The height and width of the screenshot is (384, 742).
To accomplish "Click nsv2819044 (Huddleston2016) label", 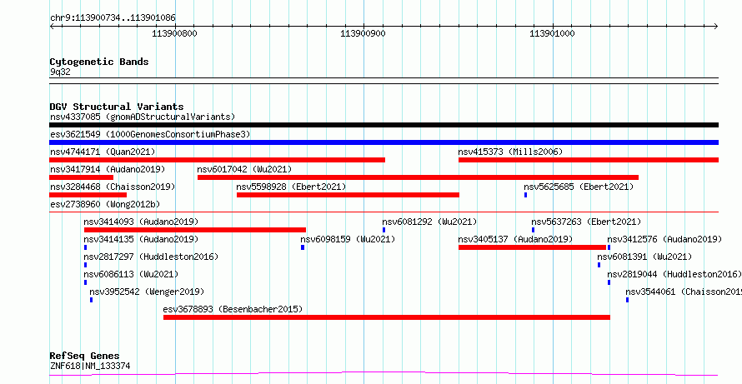I will point(674,274).
